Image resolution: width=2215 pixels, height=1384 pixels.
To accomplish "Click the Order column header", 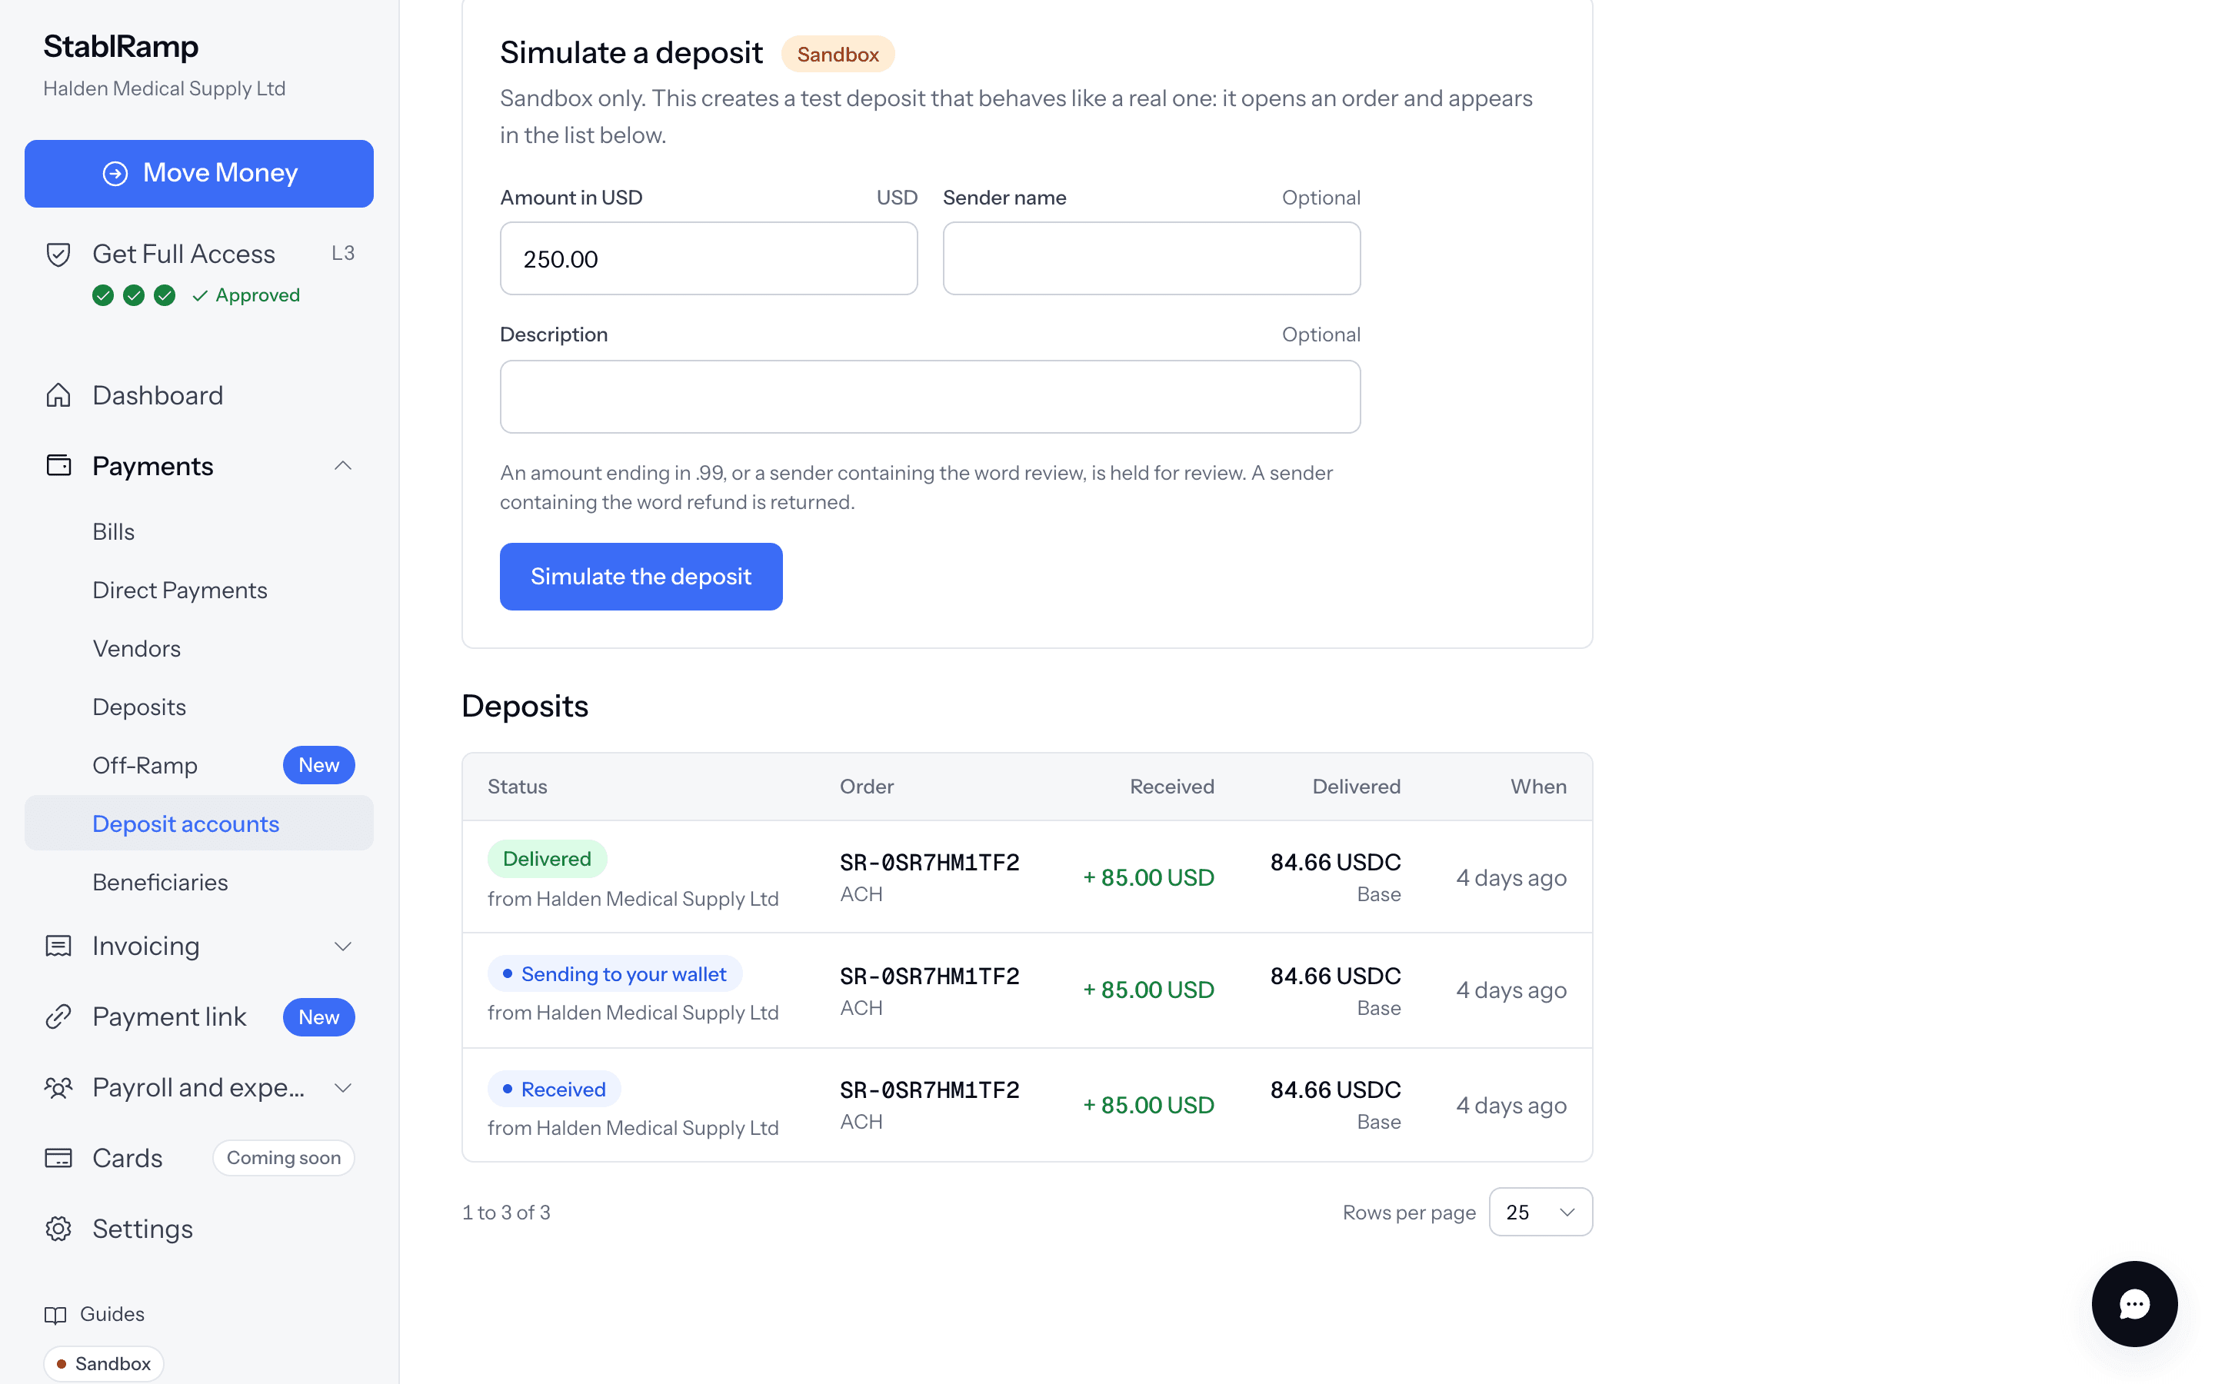I will click(x=866, y=787).
